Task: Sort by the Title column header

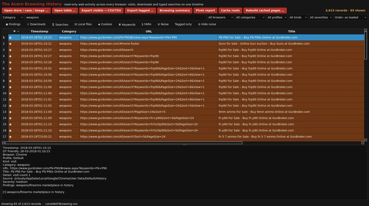Action: coord(291,31)
